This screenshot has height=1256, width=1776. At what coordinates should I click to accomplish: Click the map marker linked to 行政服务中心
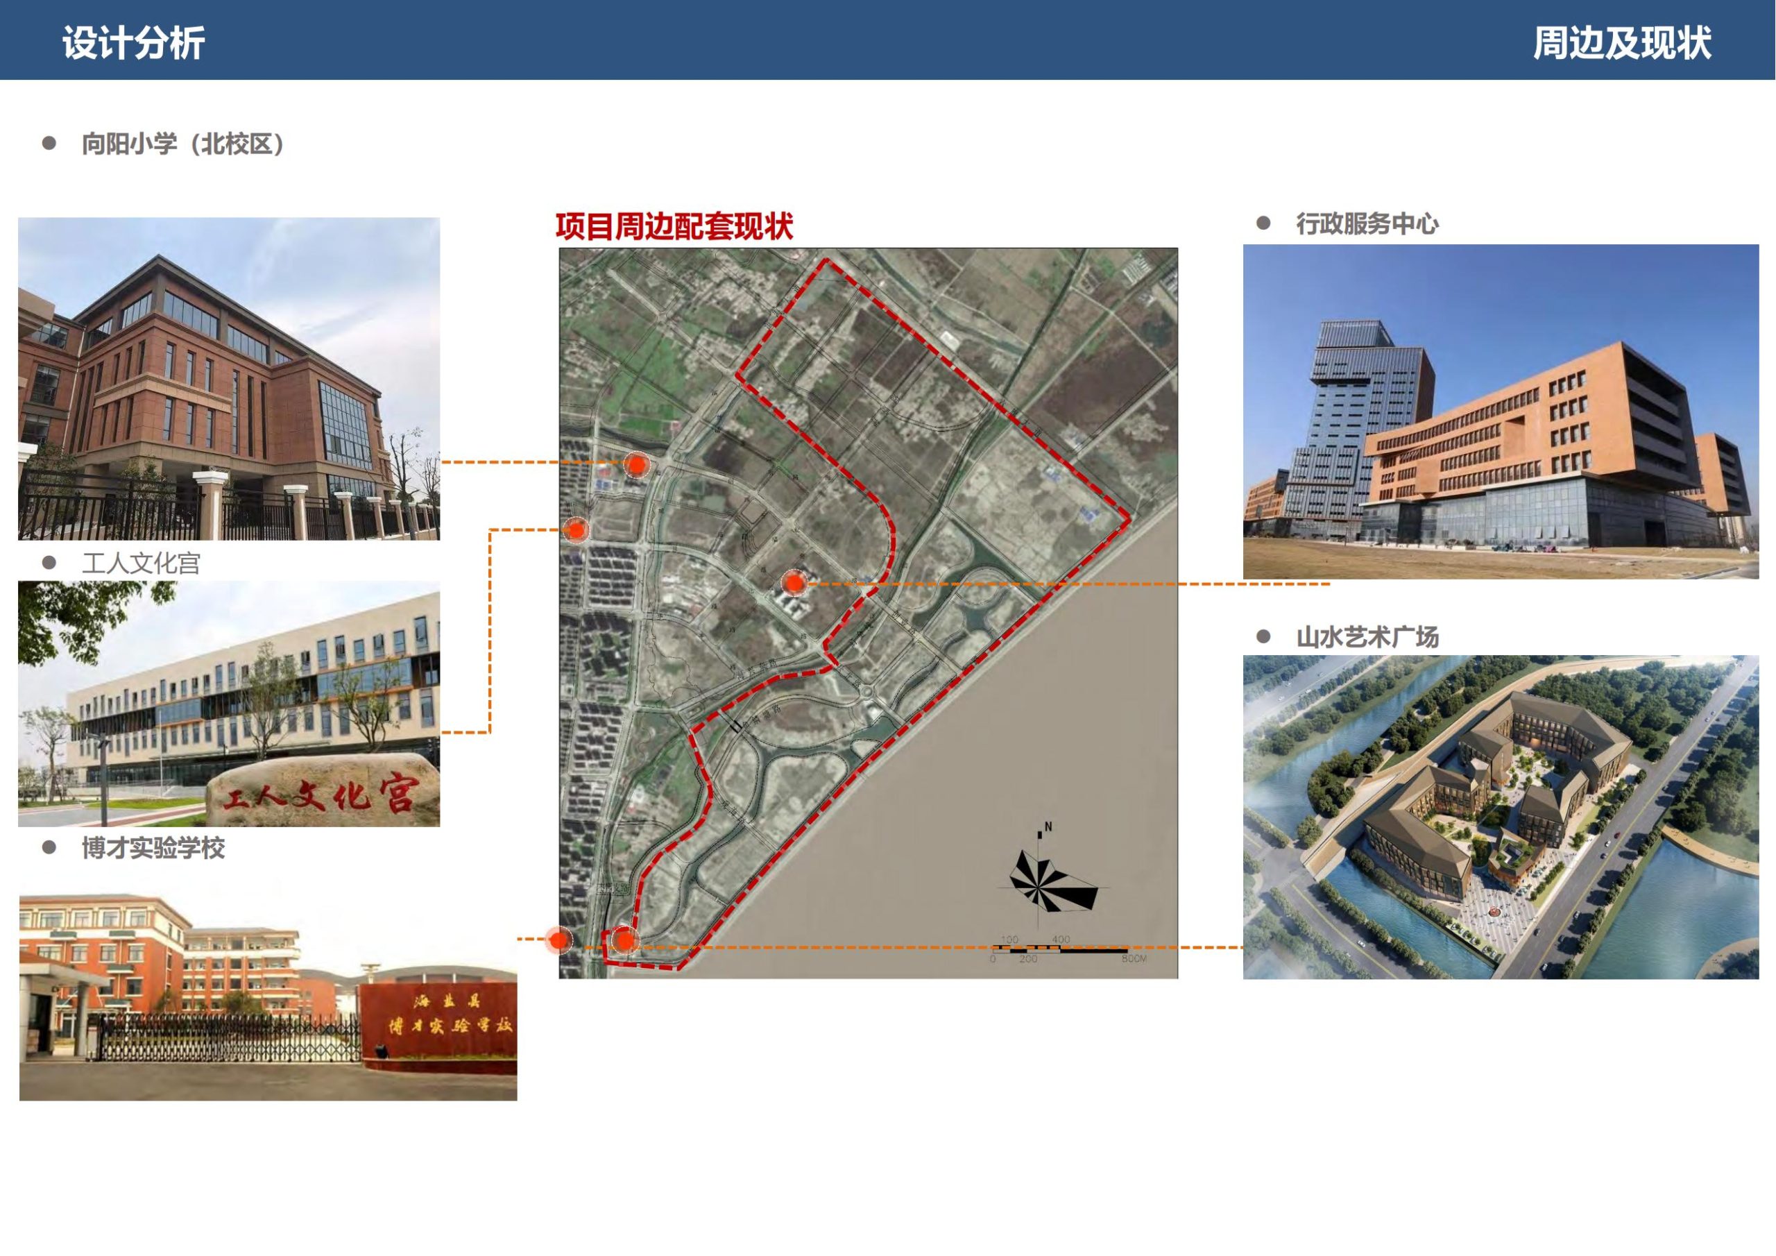tap(794, 584)
